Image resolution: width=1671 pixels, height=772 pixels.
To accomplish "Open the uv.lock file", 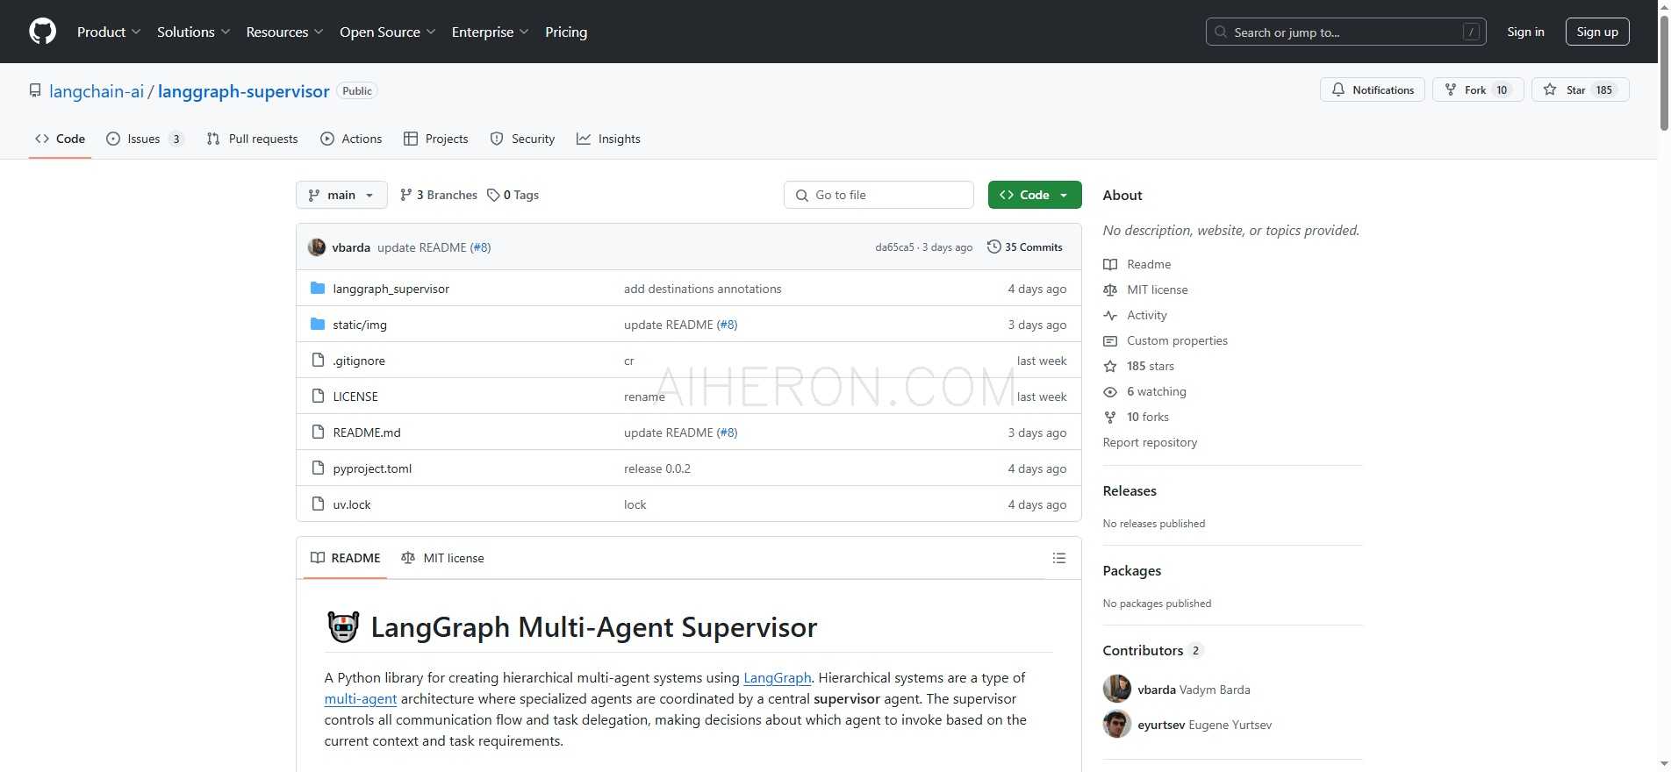I will click(352, 504).
